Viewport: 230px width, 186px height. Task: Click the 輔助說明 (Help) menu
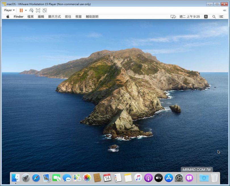pos(92,17)
